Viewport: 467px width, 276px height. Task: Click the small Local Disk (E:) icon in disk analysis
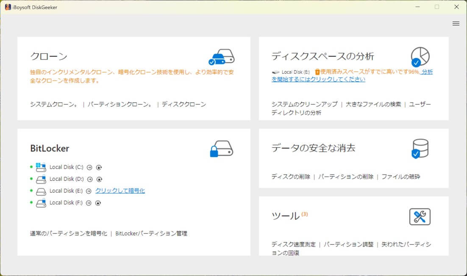(x=275, y=72)
